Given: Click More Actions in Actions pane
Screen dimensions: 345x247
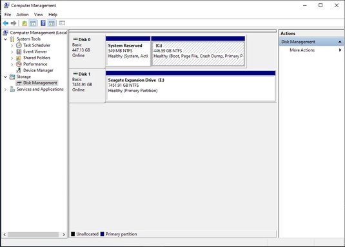Looking at the screenshot, I should point(302,50).
